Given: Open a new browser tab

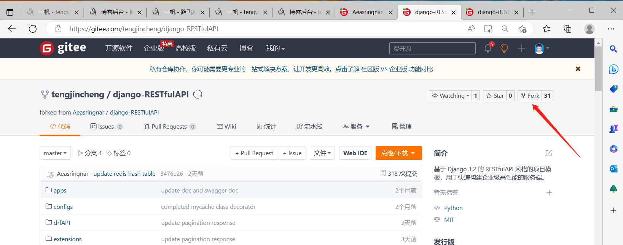Looking at the screenshot, I should click(x=532, y=12).
